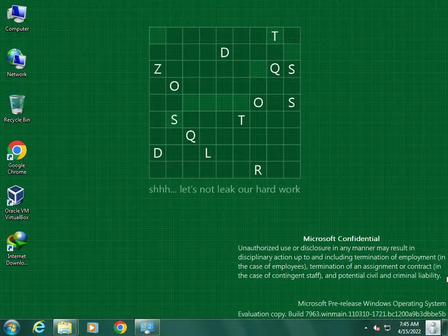Open Chrome from the taskbar

[x=120, y=327]
